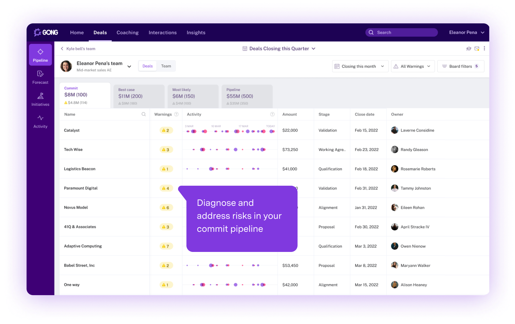The image size is (515, 324).
Task: Click the graduation cap learning icon
Action: [x=469, y=49]
